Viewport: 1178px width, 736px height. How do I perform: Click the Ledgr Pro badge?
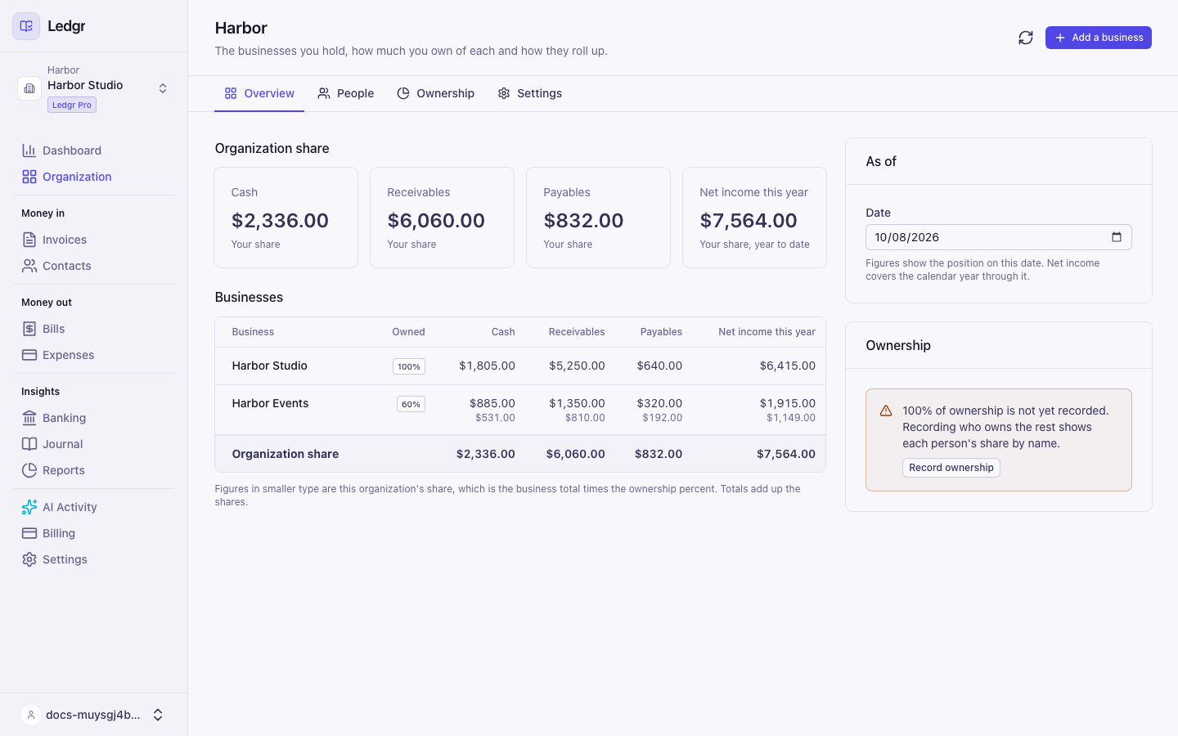(x=72, y=105)
